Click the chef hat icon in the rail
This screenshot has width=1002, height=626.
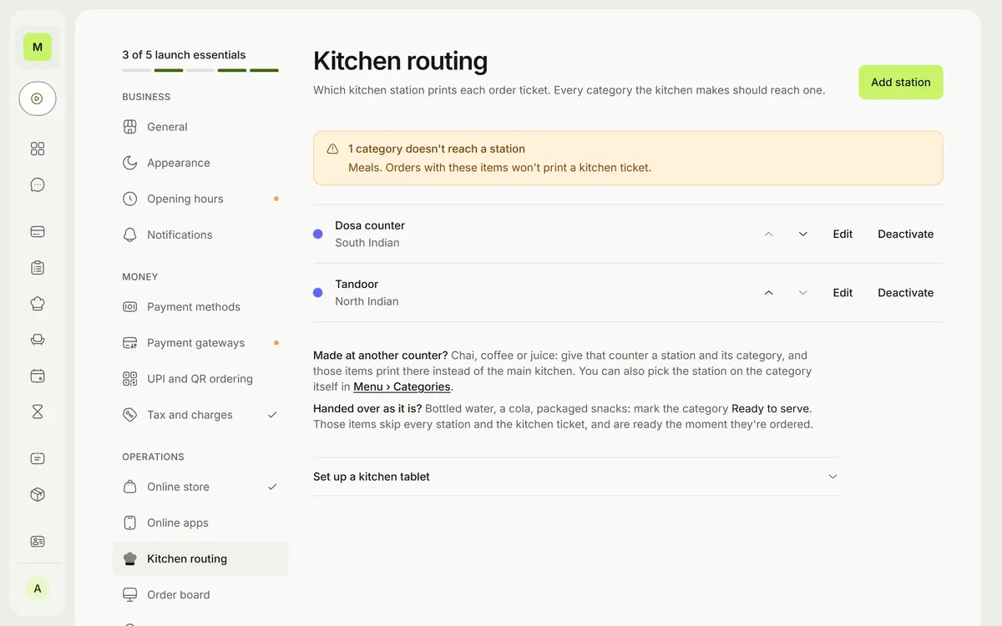pyautogui.click(x=38, y=304)
